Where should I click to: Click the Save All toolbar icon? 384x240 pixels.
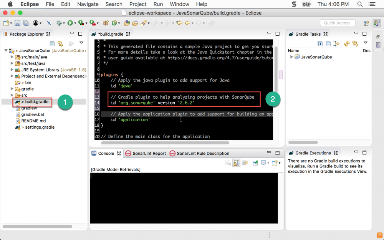(x=25, y=23)
